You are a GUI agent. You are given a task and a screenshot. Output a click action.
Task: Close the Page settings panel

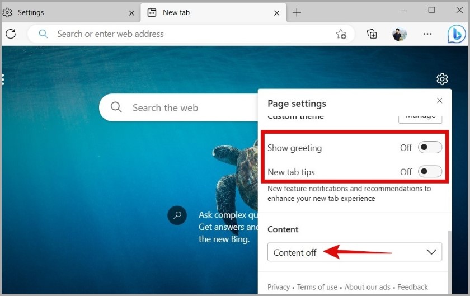pos(439,101)
